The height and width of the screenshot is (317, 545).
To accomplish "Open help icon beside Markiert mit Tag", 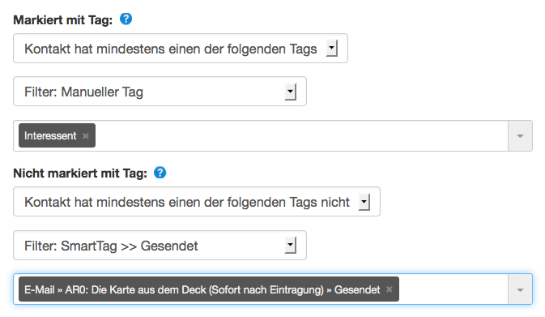I will tap(126, 19).
